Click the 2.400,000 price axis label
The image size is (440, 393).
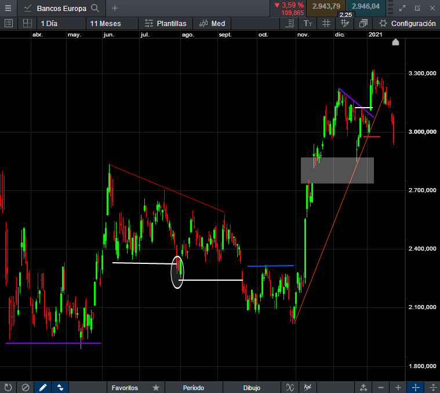423,249
